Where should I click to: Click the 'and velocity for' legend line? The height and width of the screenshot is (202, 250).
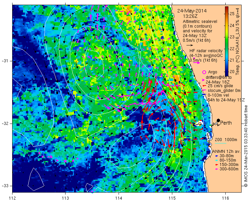click(x=197, y=31)
